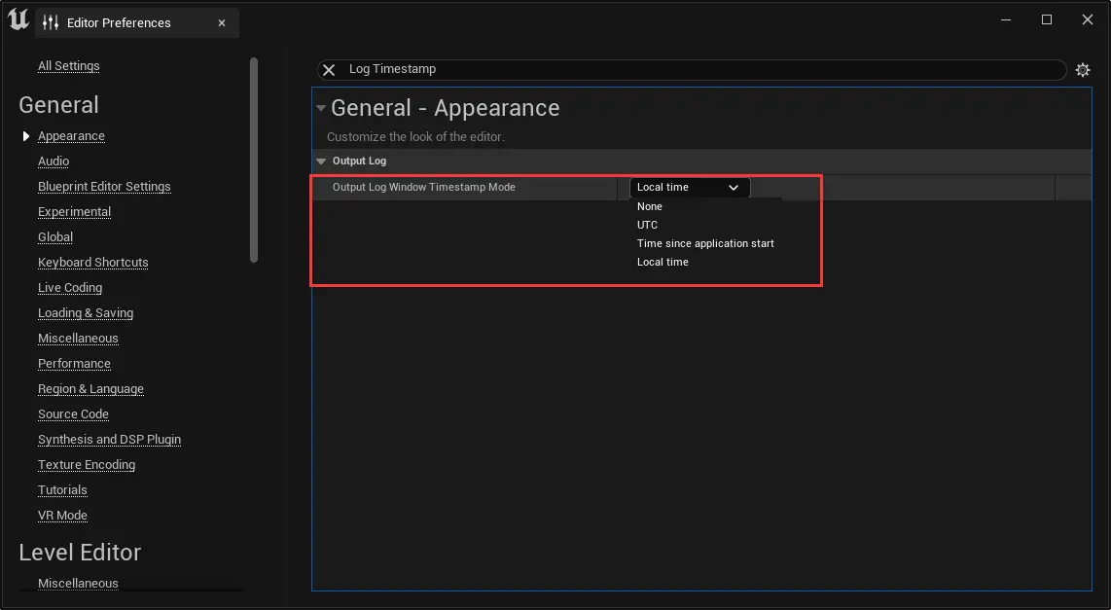Open Loading & Saving settings
Viewport: 1111px width, 610px height.
[86, 313]
